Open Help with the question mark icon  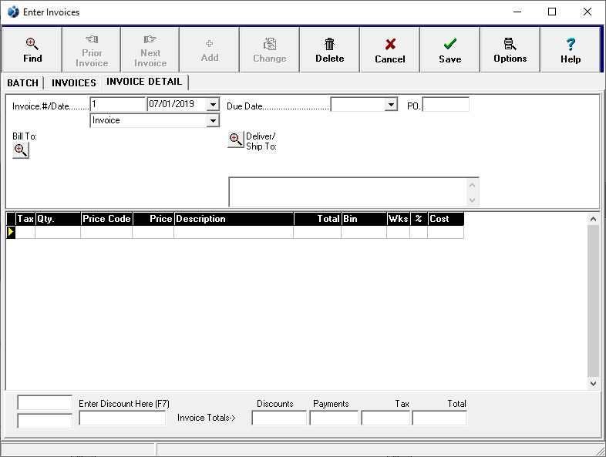pos(571,50)
